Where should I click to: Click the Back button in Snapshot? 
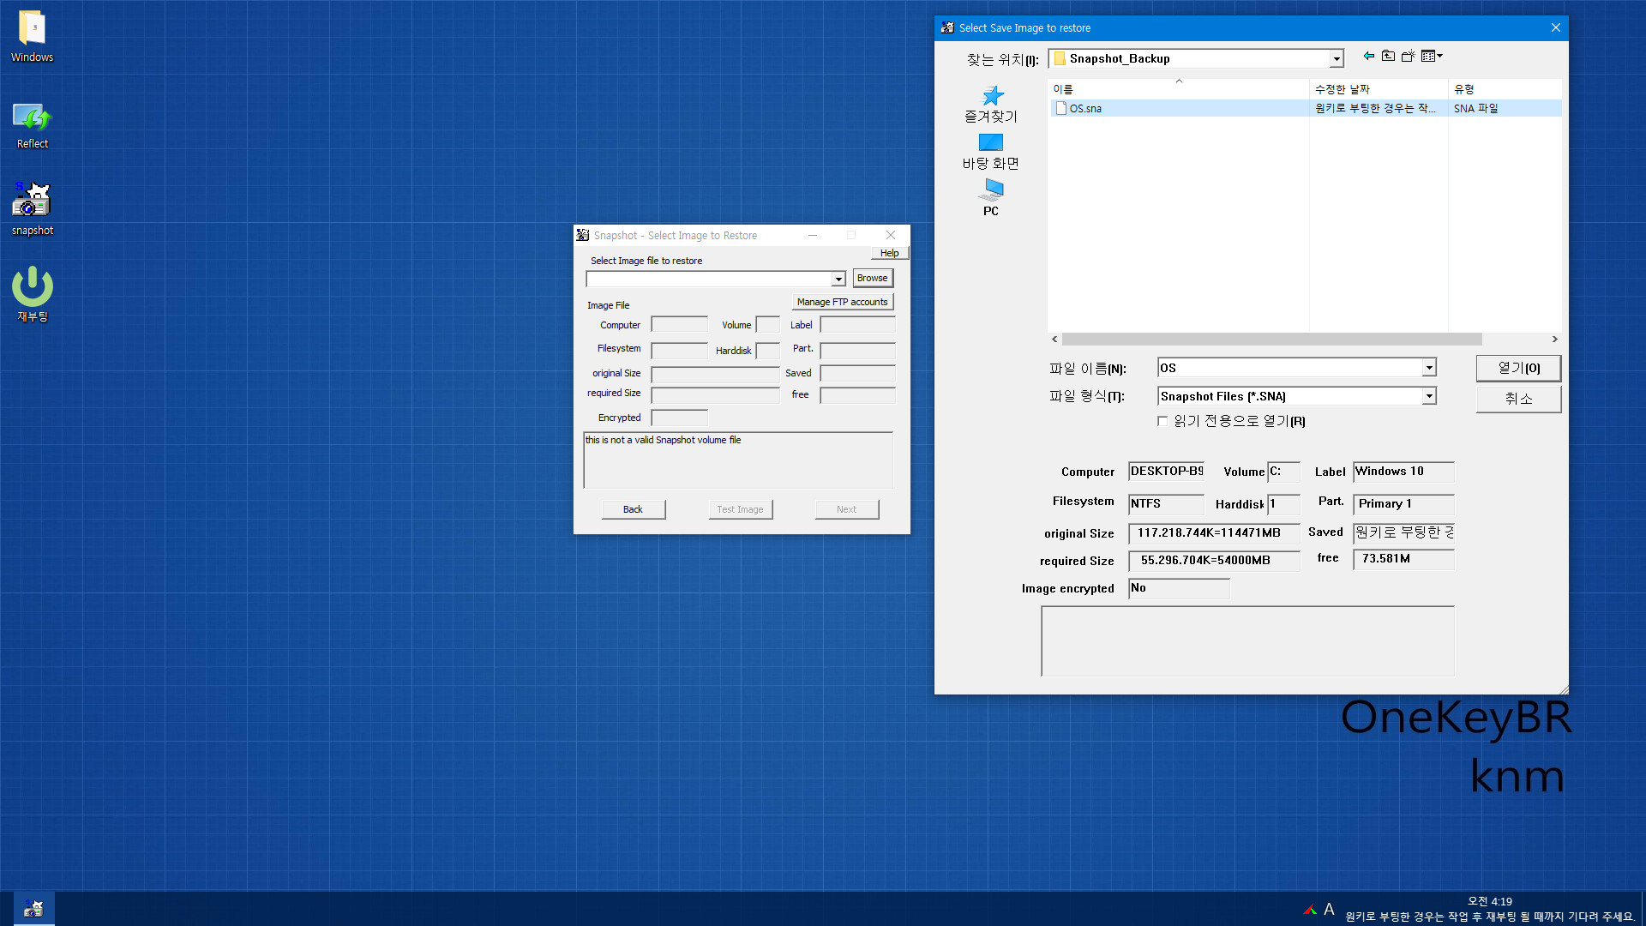pyautogui.click(x=634, y=509)
